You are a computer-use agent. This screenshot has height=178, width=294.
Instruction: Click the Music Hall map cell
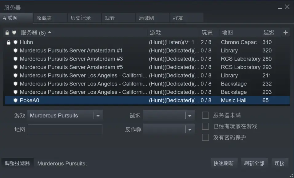(x=234, y=100)
